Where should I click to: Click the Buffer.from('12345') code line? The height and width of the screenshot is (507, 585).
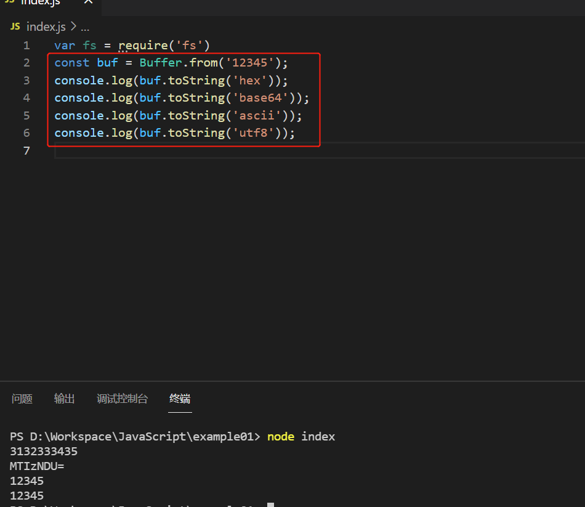tap(171, 63)
